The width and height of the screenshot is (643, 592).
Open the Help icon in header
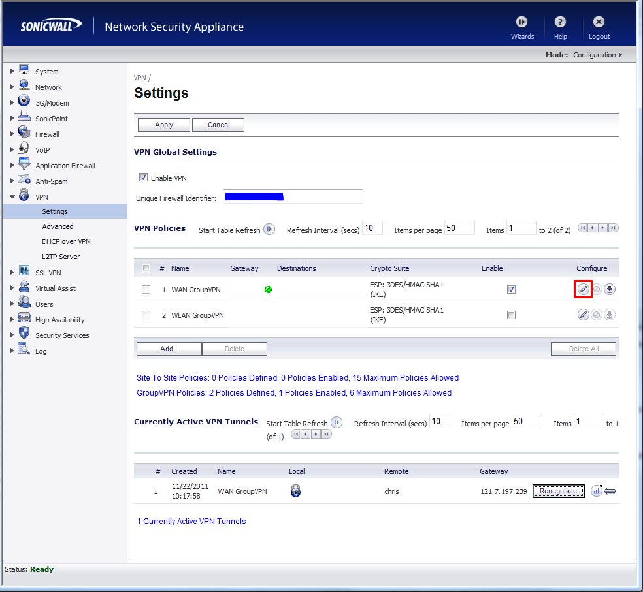pyautogui.click(x=560, y=22)
